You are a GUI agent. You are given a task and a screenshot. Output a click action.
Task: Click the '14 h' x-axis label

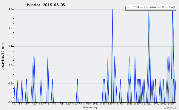pyautogui.click(x=109, y=104)
